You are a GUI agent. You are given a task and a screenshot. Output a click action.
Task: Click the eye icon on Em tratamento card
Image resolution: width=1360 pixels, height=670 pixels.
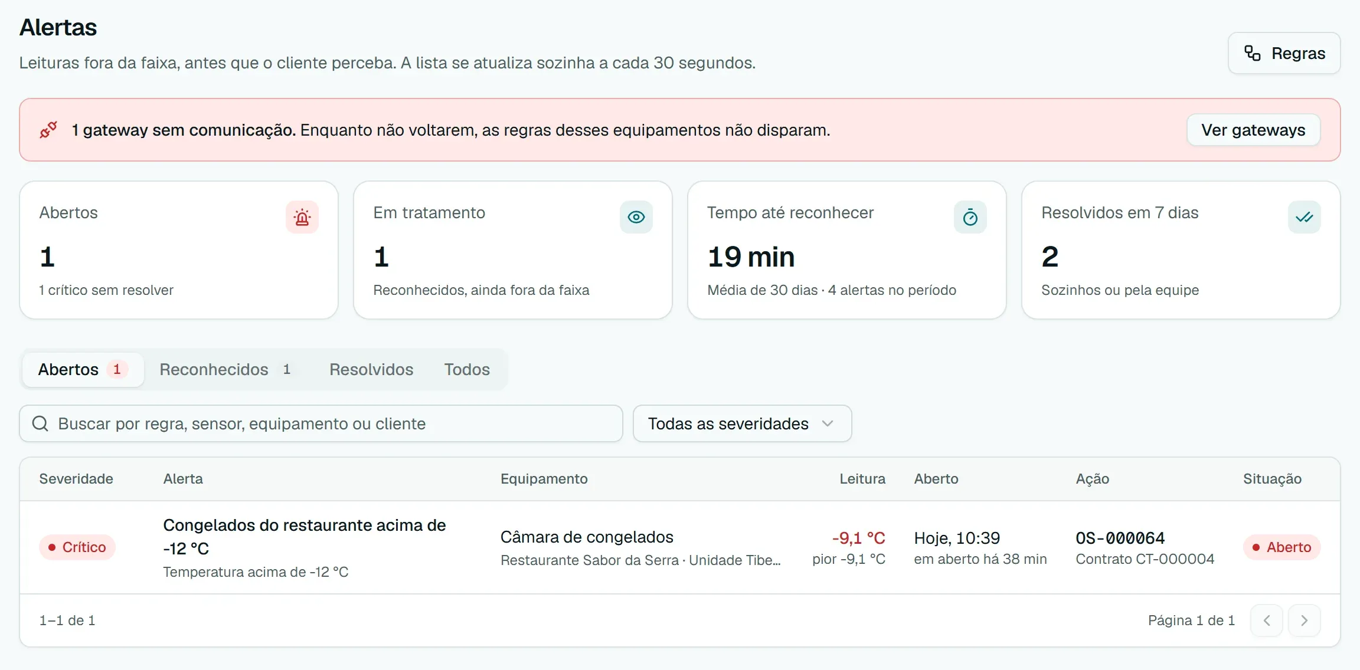[636, 217]
